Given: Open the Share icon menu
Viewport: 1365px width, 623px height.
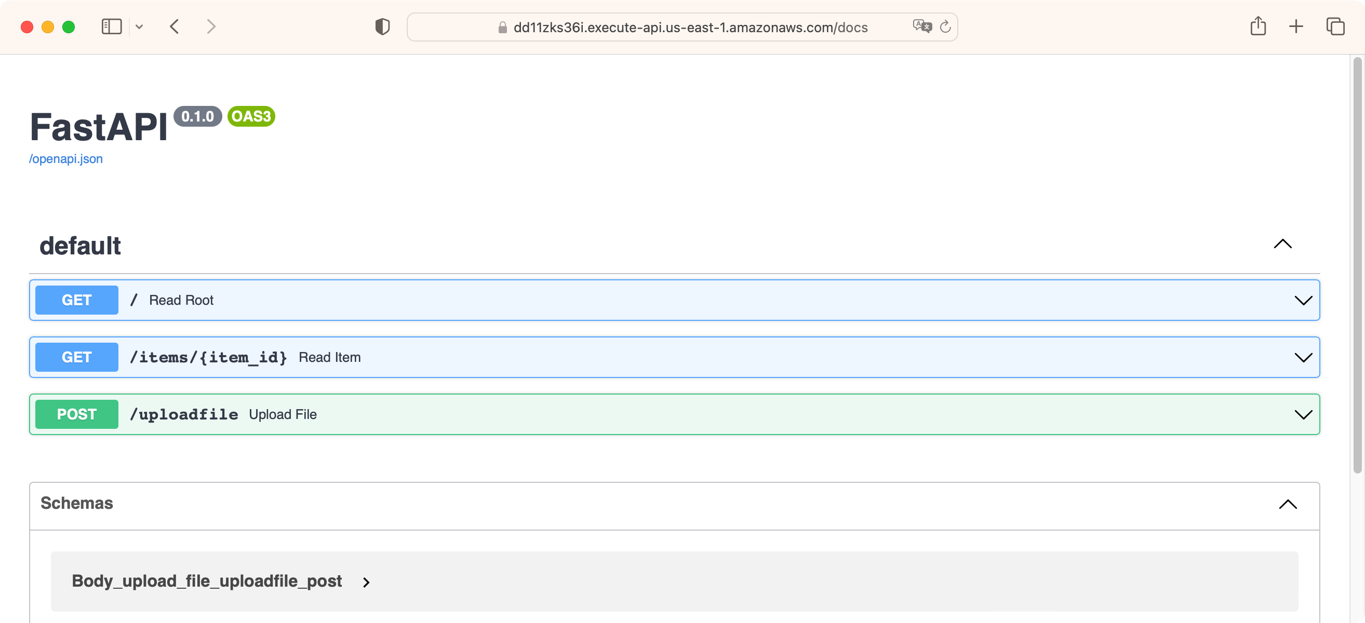Looking at the screenshot, I should 1258,26.
